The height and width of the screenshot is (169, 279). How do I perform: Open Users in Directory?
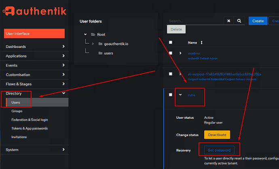click(37, 102)
